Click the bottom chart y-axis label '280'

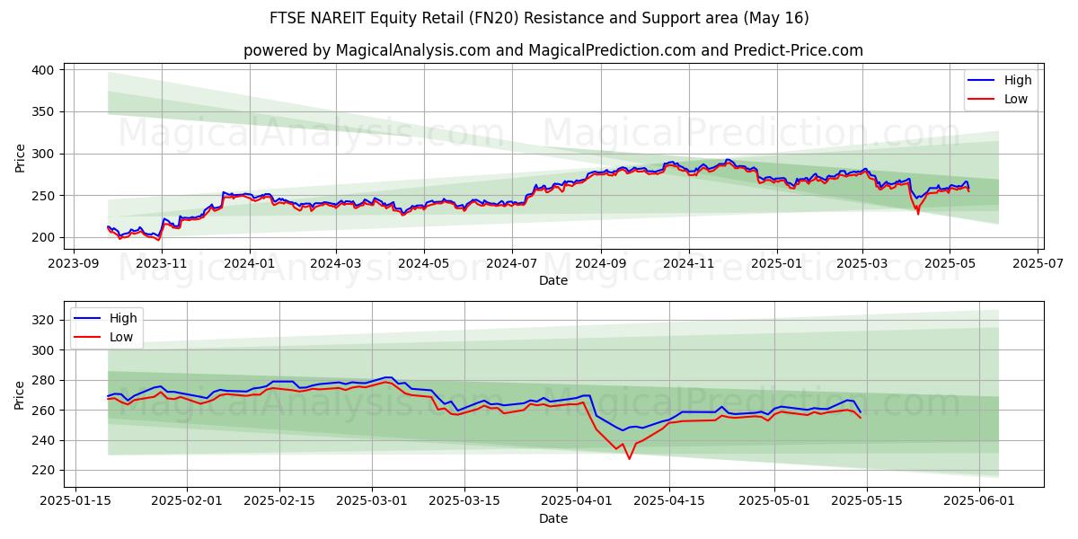[45, 380]
